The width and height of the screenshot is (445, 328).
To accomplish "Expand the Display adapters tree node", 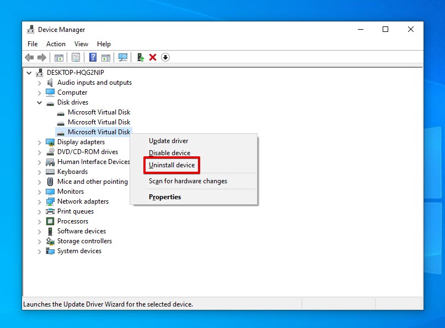I will [x=39, y=141].
